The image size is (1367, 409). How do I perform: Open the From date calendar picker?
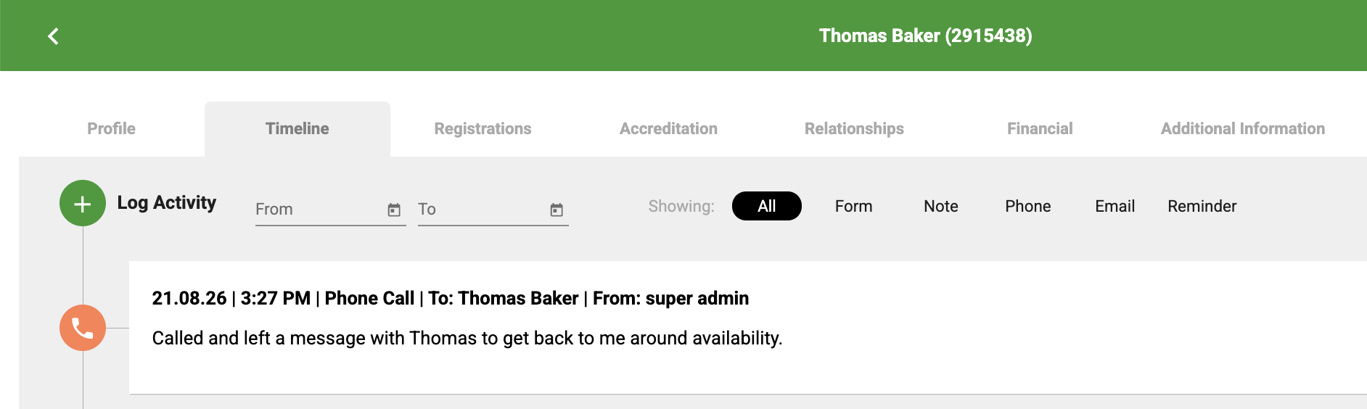(x=394, y=210)
